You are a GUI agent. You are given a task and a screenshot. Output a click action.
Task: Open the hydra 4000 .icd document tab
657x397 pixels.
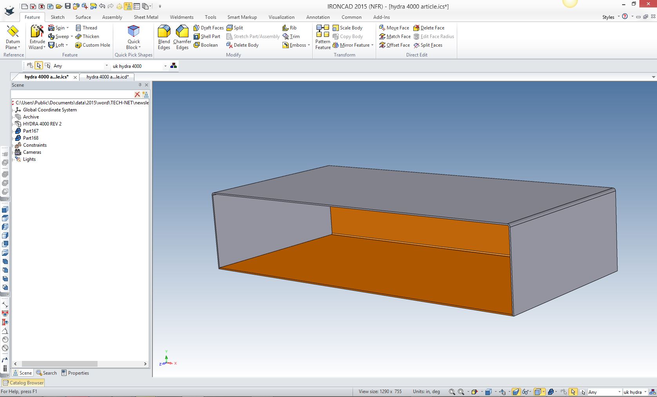(107, 77)
